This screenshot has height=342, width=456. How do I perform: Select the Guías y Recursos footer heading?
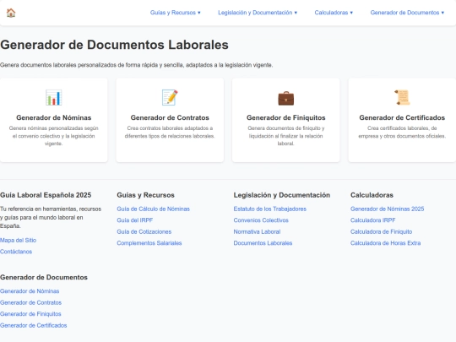coord(146,195)
